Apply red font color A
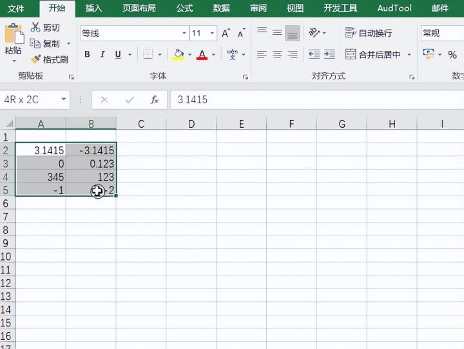 pyautogui.click(x=202, y=55)
